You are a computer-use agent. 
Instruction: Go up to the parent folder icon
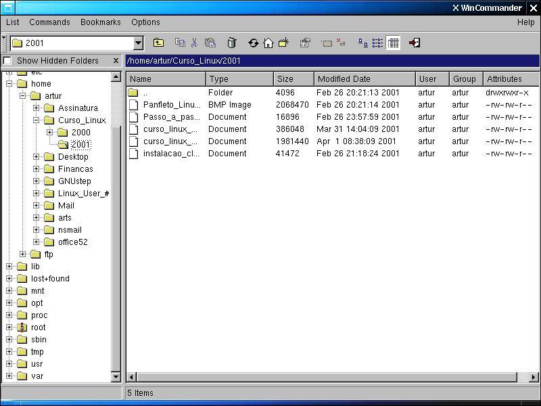(x=158, y=43)
